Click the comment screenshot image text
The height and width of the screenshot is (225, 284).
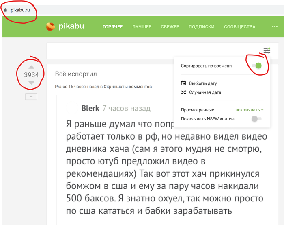click(166, 168)
